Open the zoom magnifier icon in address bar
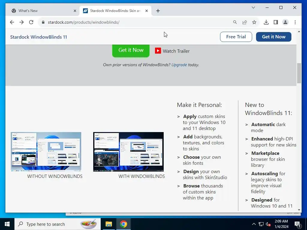 click(235, 22)
